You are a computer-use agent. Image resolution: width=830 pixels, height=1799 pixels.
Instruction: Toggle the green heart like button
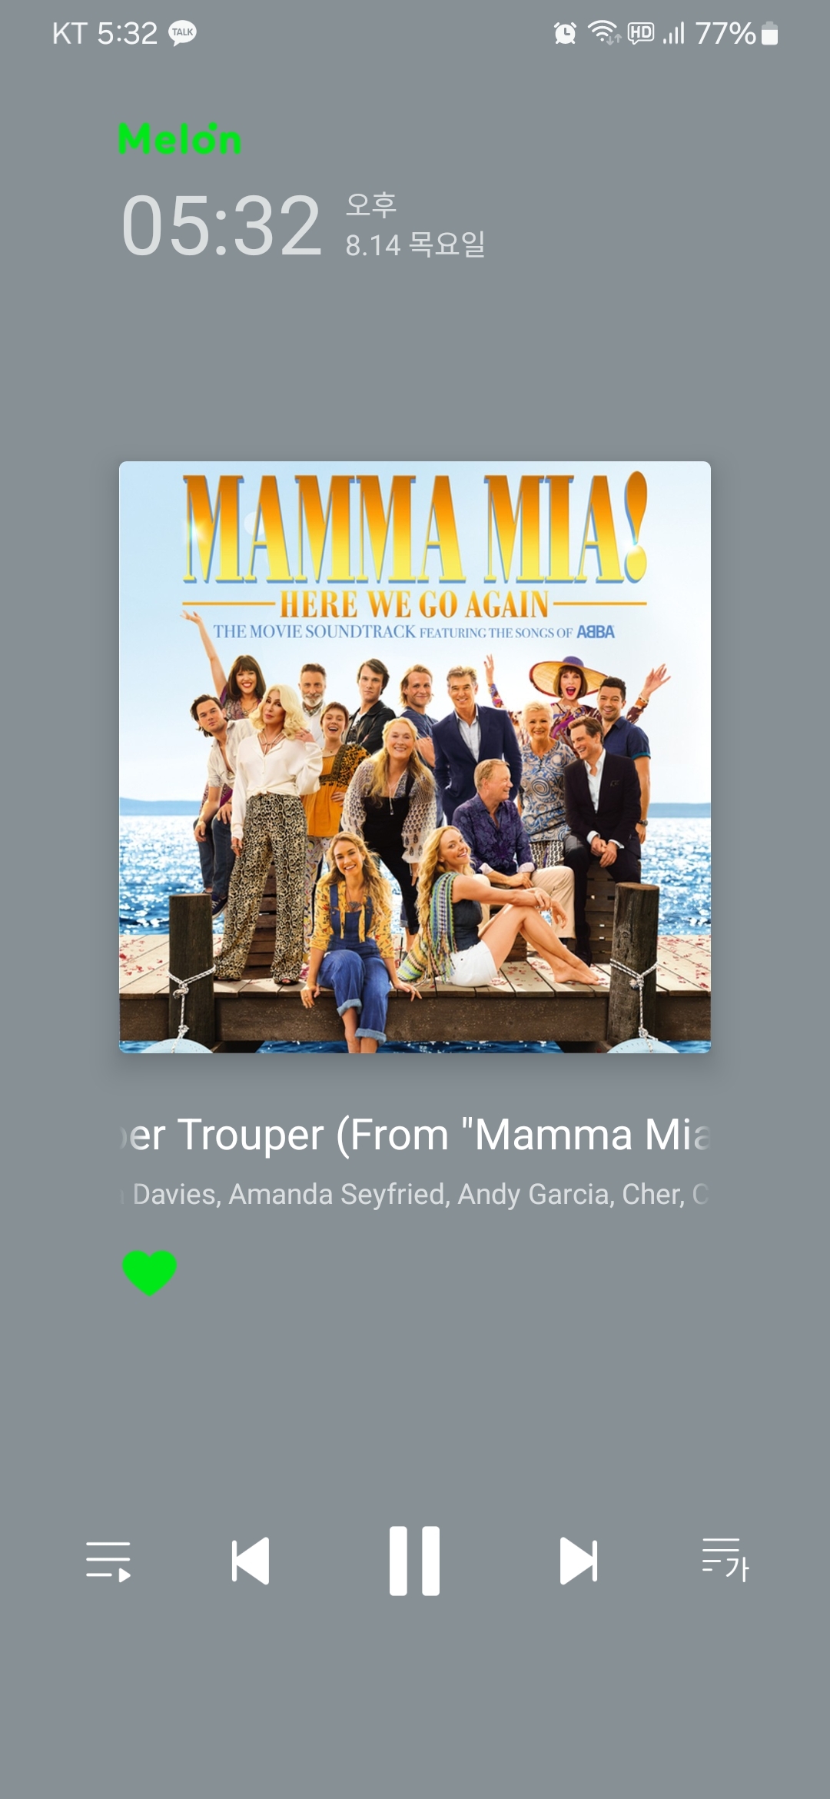tap(150, 1272)
